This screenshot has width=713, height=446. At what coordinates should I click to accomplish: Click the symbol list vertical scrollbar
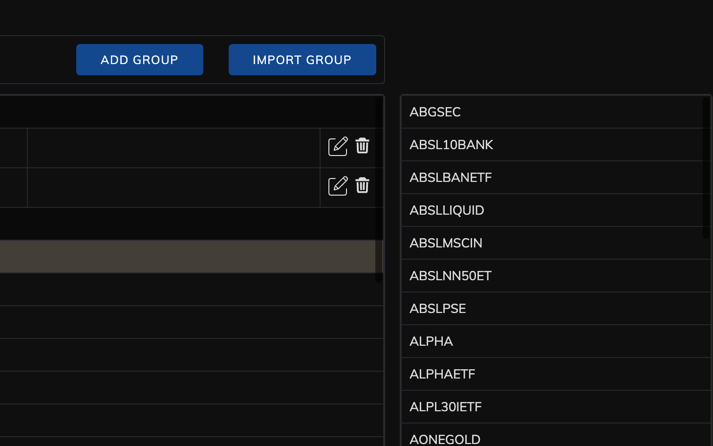click(706, 167)
